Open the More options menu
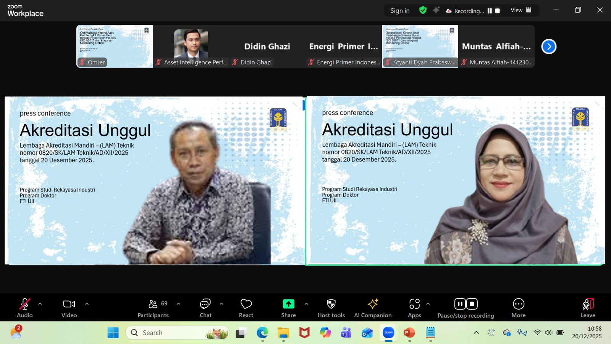611x344 pixels. 518,308
